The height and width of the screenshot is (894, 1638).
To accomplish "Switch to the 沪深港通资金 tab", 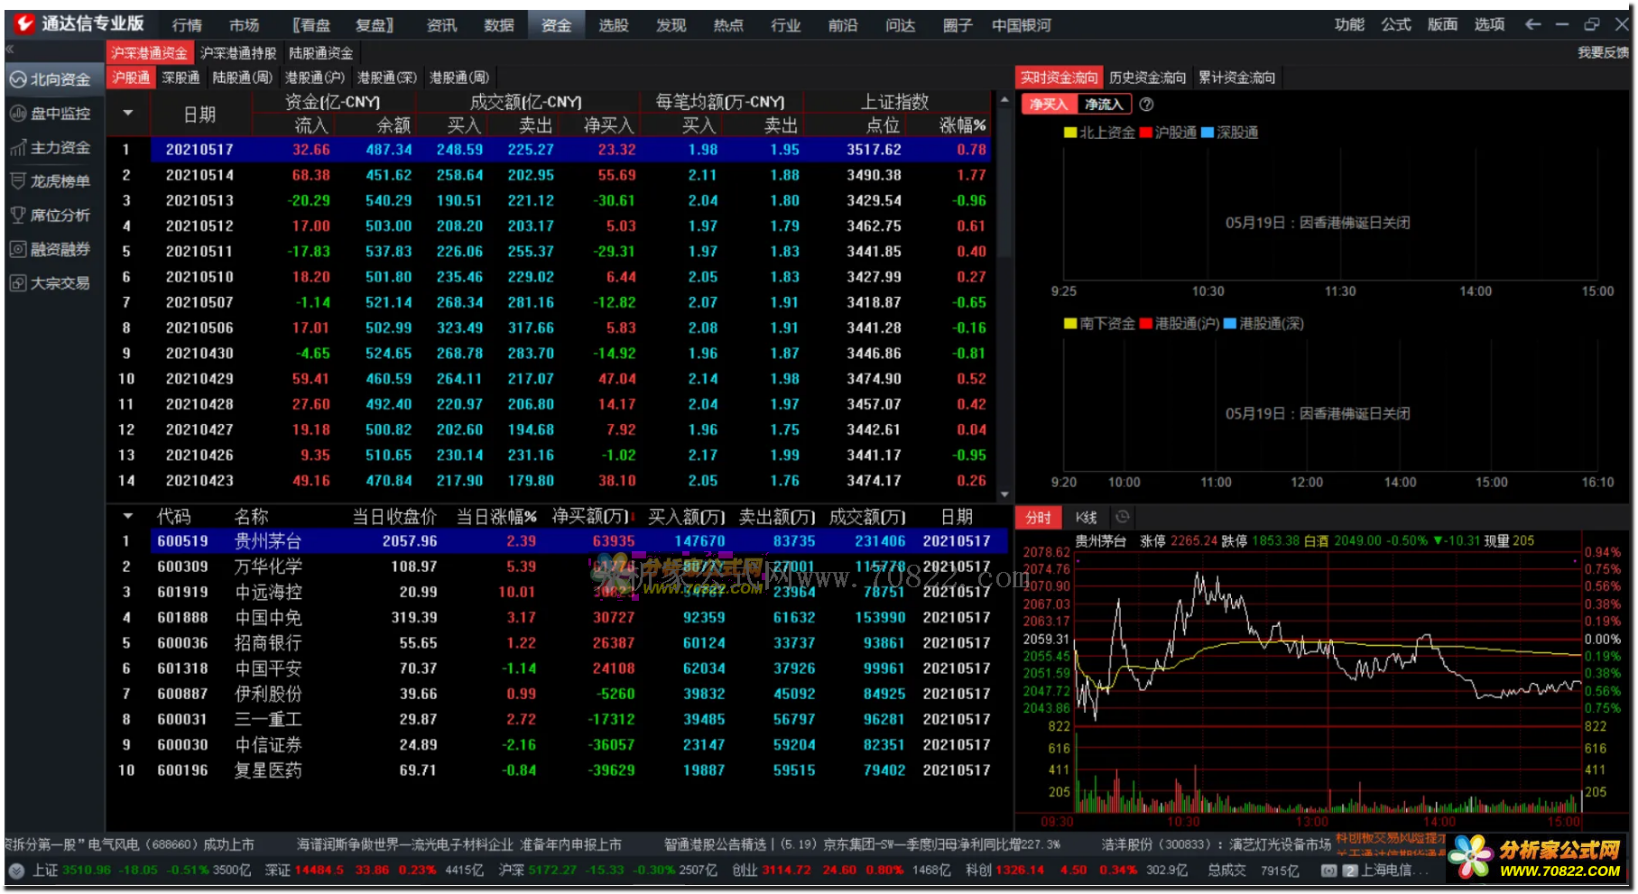I will point(150,53).
